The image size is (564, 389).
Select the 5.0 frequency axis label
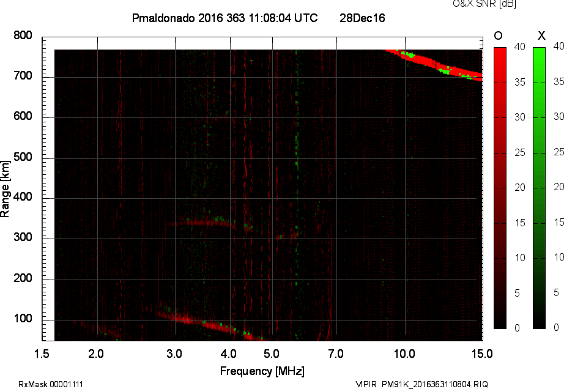pos(272,354)
